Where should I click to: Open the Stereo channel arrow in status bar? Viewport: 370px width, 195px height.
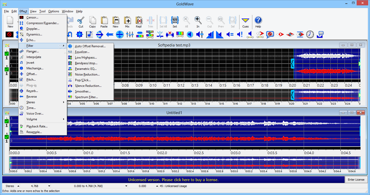point(18,186)
